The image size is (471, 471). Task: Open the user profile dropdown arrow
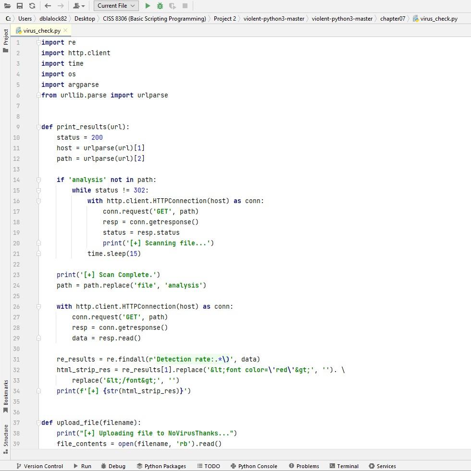coord(84,6)
